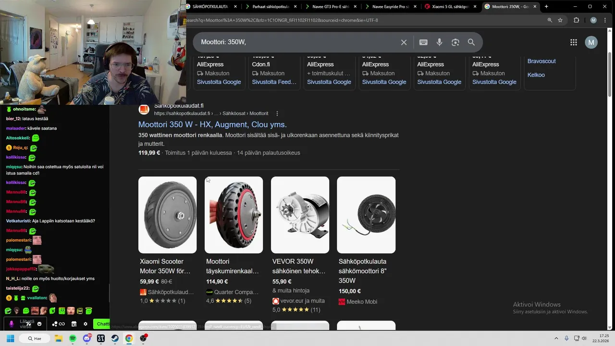
Task: Click username N_H_L in chat
Action: click(13, 279)
